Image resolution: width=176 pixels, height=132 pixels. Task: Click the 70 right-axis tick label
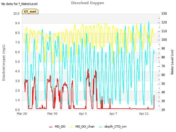click(x=163, y=66)
